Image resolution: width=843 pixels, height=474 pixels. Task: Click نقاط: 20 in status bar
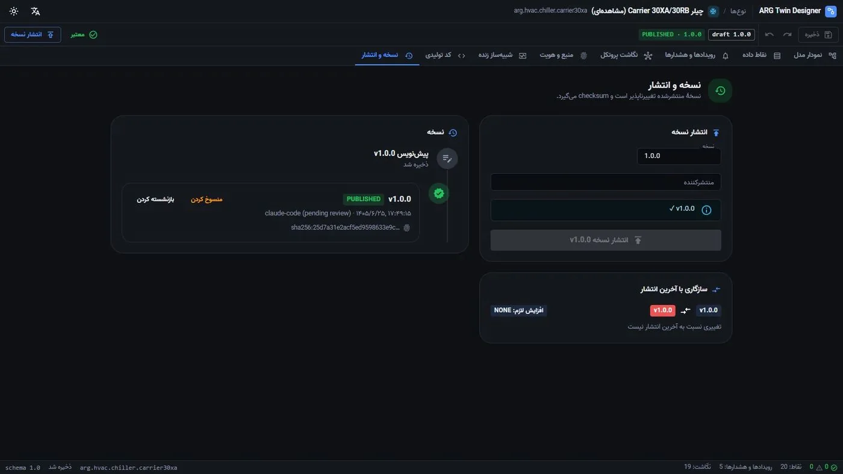click(791, 467)
